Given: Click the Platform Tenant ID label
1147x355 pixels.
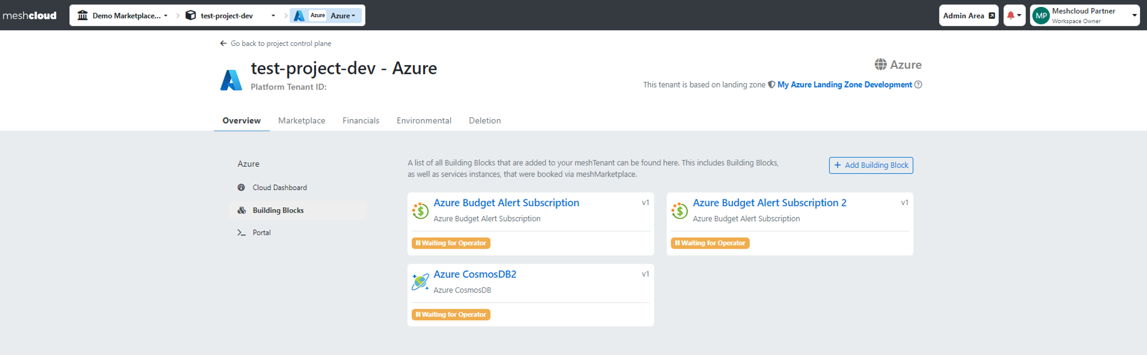Looking at the screenshot, I should (x=288, y=87).
